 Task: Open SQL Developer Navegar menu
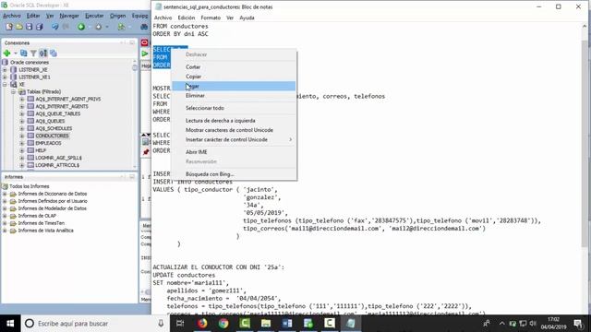point(69,16)
